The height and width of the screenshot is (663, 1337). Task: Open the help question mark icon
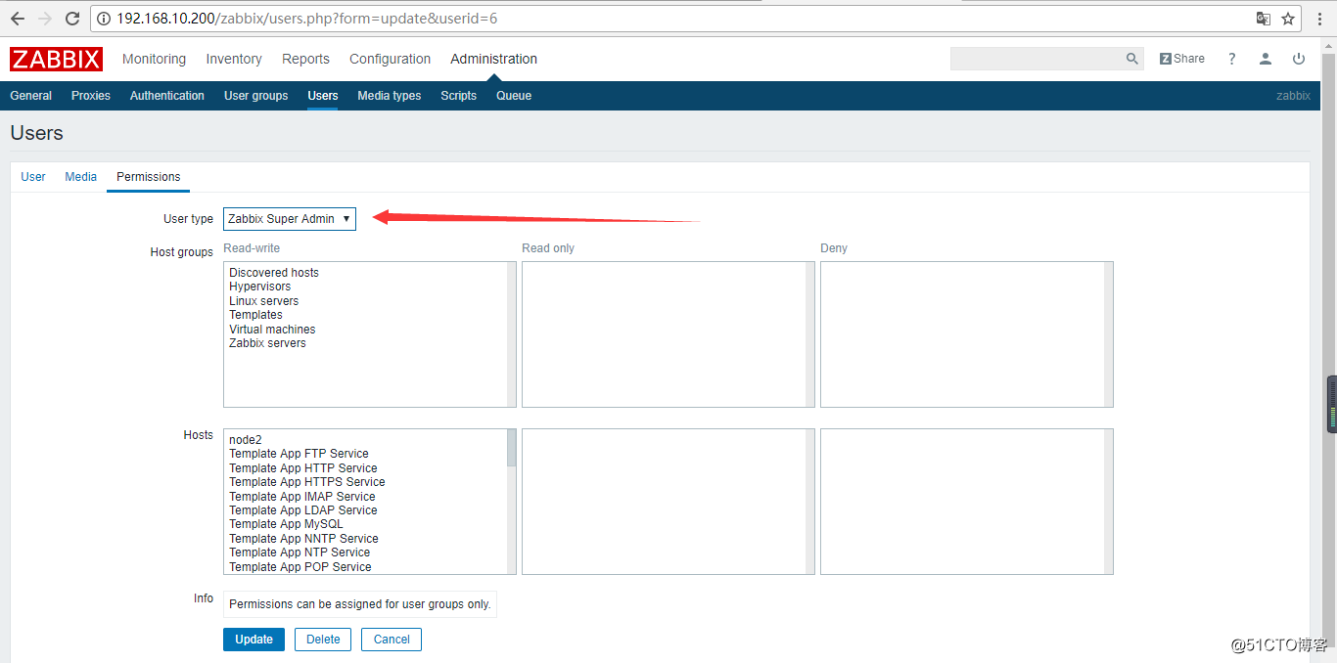click(1232, 59)
